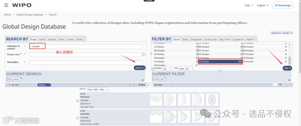Open design class browser arrow icon
Viewport: 301px width, 126px height.
[x=144, y=54]
